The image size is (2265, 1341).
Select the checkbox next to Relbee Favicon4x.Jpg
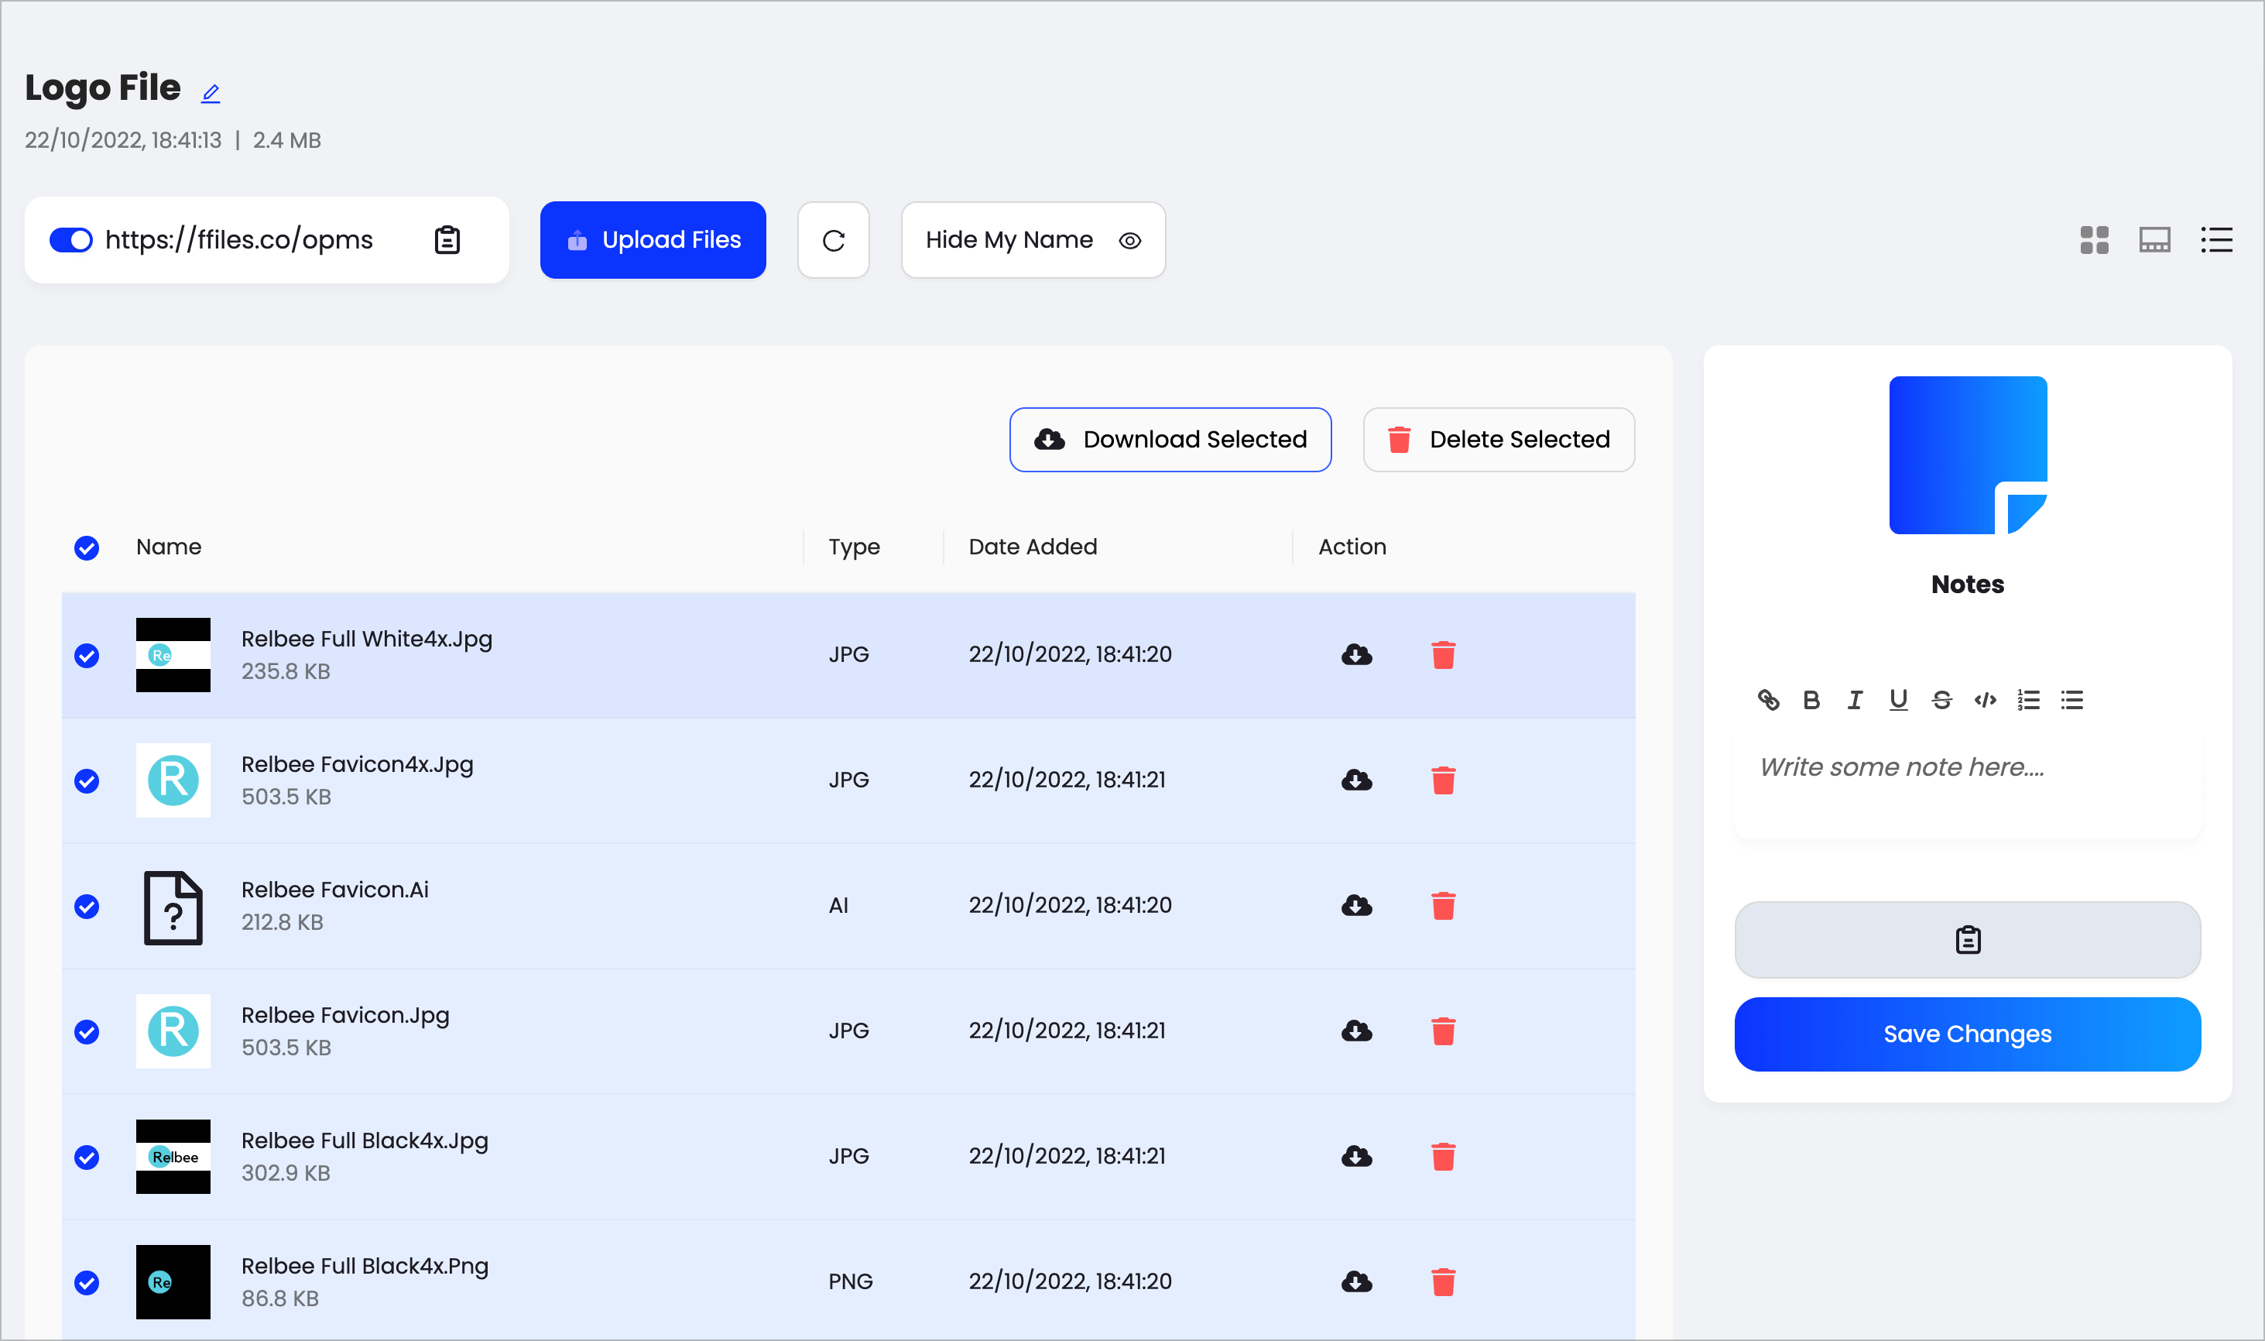87,780
